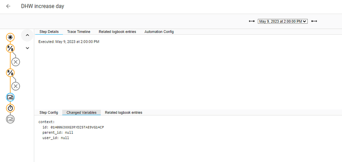The image size is (342, 162).
Task: Step to next node with down chevron
Action: click(27, 48)
